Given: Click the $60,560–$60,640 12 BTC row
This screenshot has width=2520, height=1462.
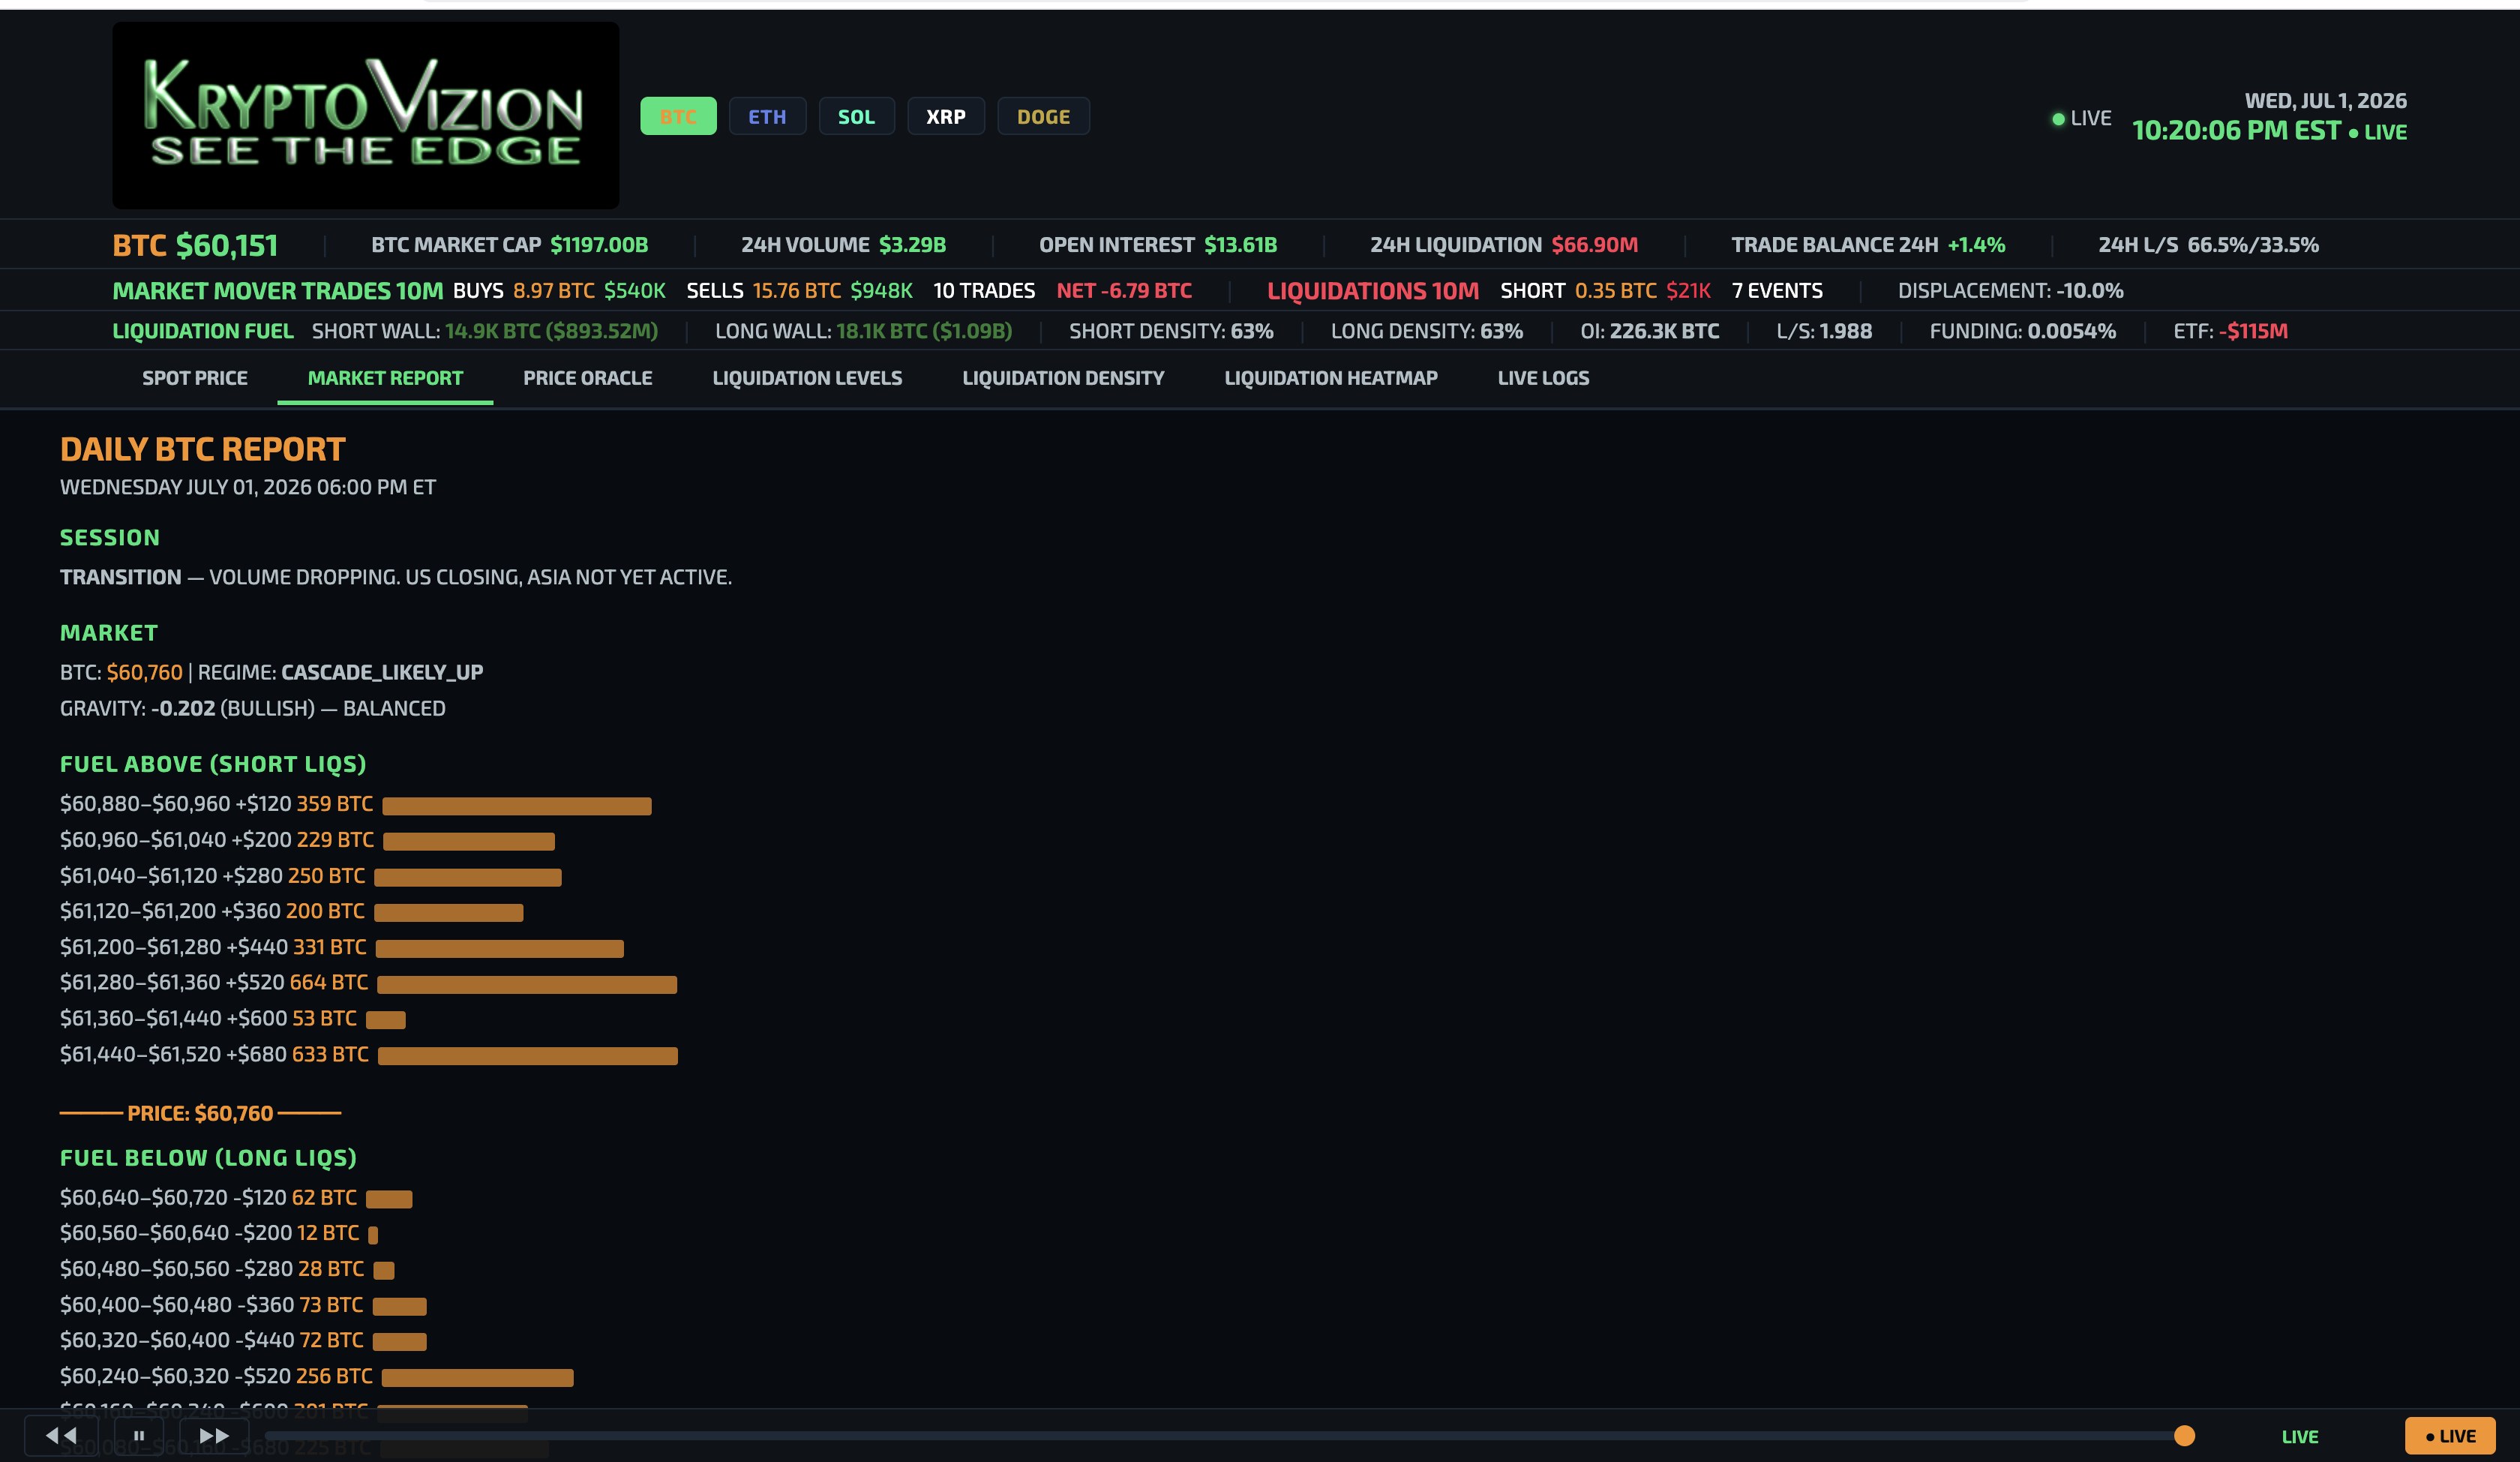Looking at the screenshot, I should click(x=219, y=1233).
